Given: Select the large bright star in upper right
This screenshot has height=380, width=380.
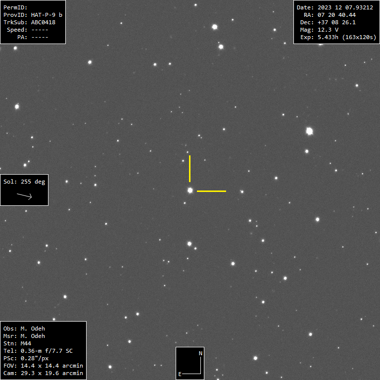Looking at the screenshot, I should click(310, 131).
